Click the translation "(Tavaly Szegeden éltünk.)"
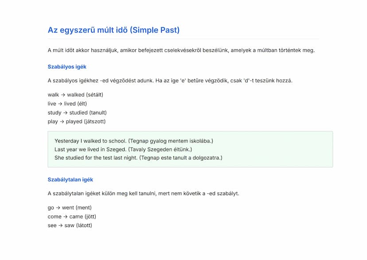Image resolution: width=367 pixels, height=260 pixels. (160, 149)
